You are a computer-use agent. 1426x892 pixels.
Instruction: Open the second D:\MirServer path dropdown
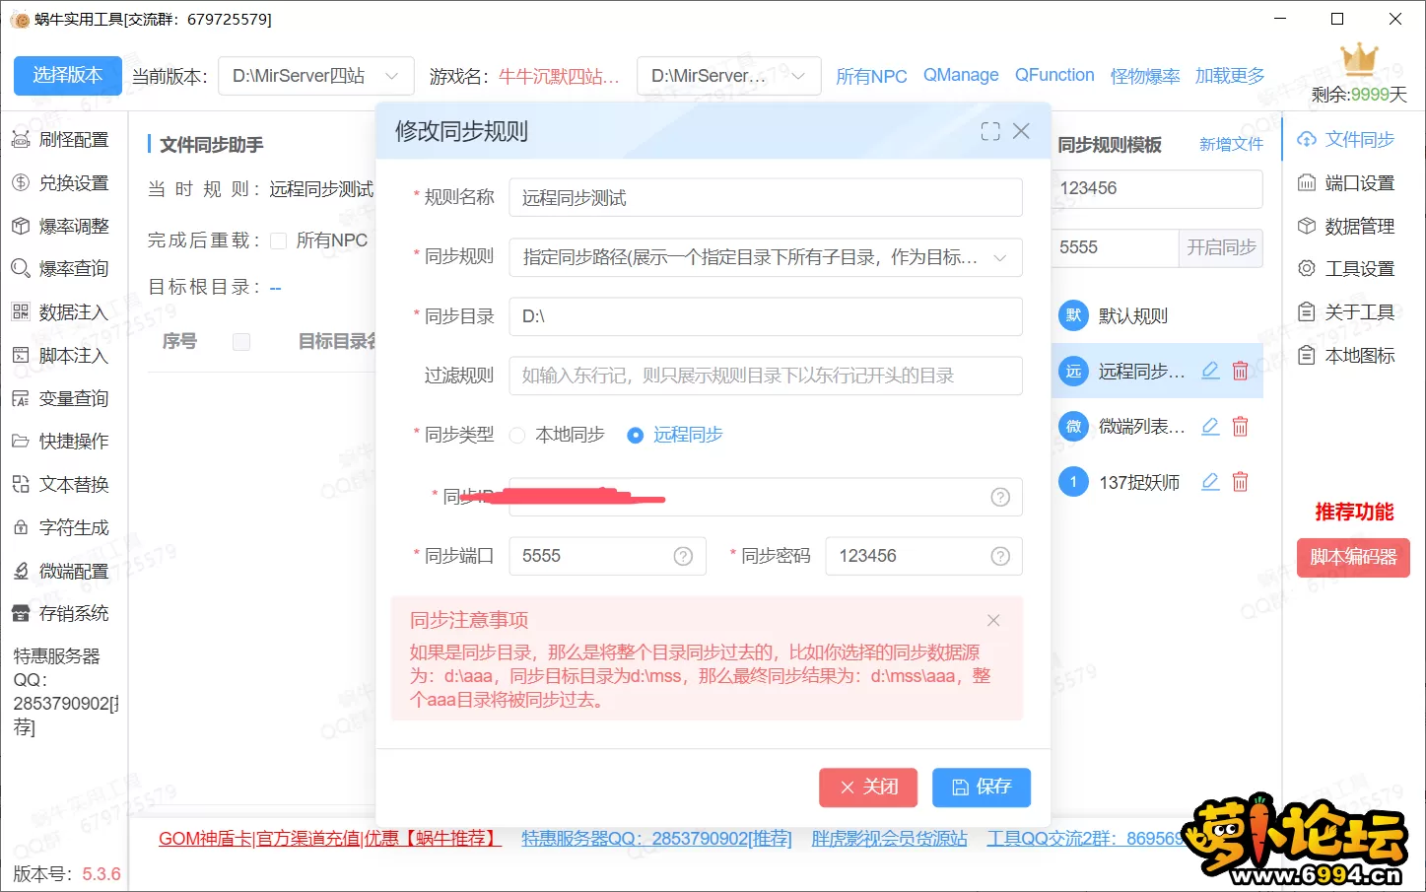click(x=729, y=76)
